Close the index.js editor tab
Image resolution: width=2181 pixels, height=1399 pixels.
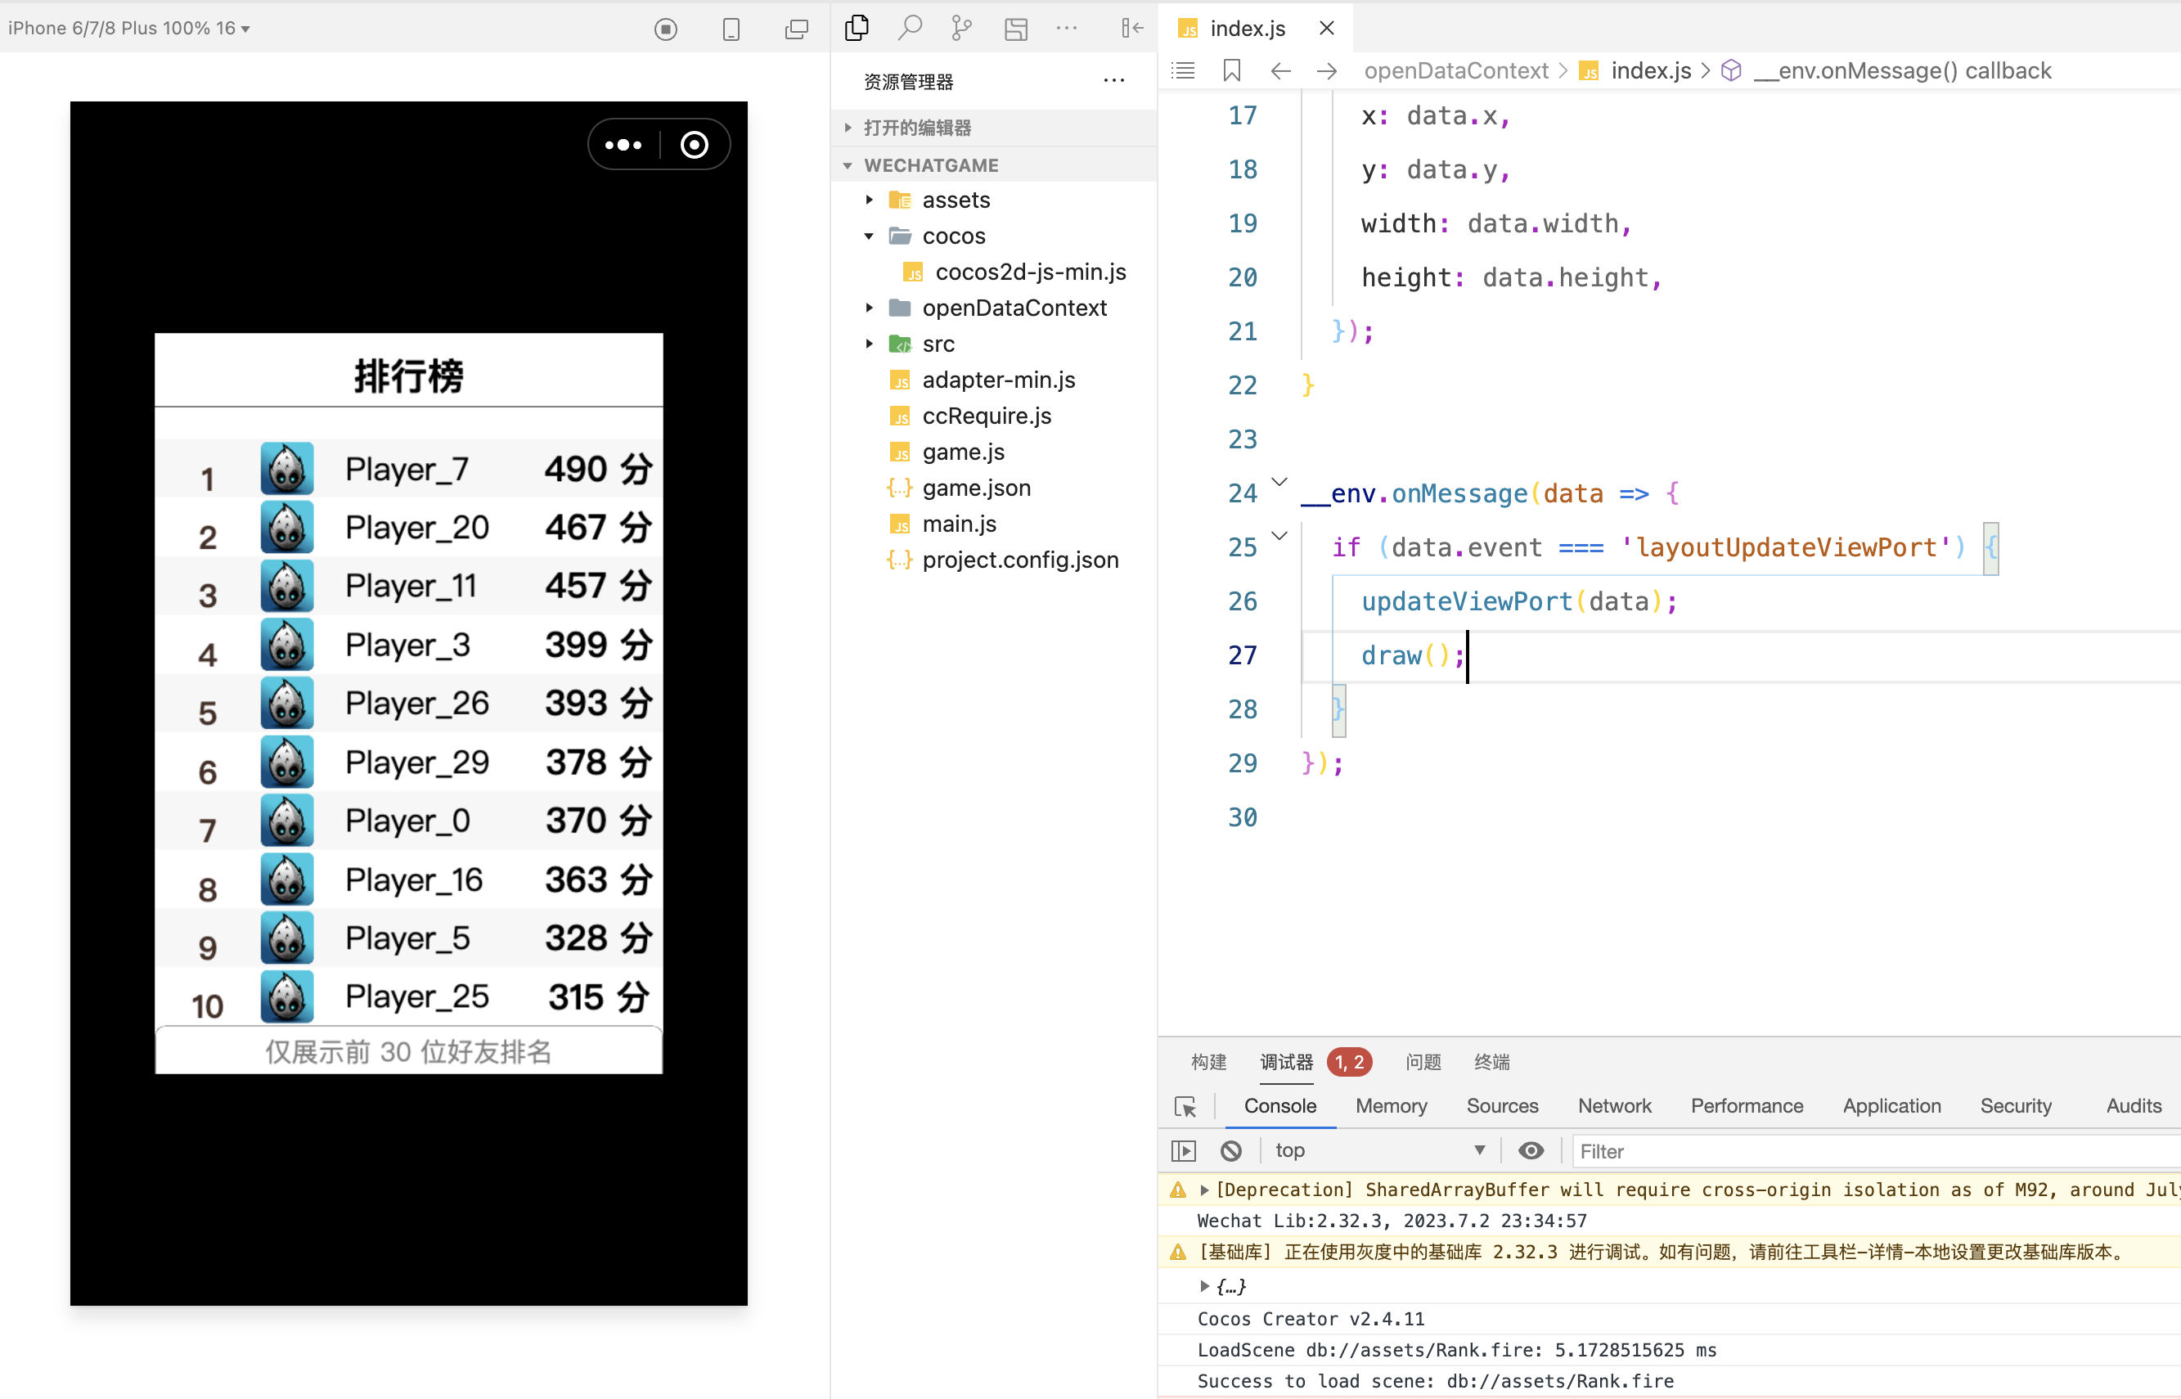point(1327,28)
